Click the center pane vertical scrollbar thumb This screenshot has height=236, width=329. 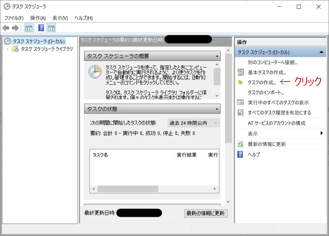click(228, 98)
